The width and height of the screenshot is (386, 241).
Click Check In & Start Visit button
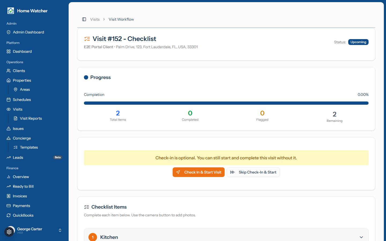pos(199,172)
